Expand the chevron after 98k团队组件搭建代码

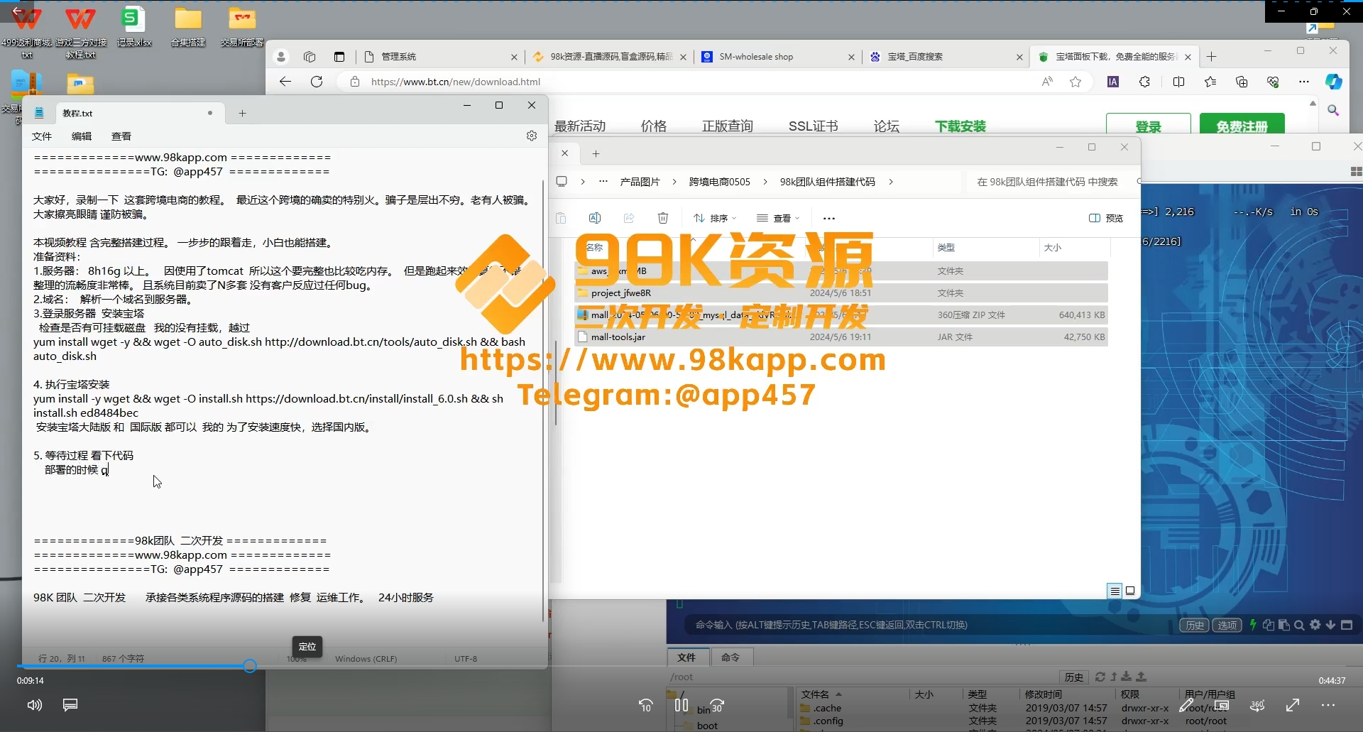[891, 182]
